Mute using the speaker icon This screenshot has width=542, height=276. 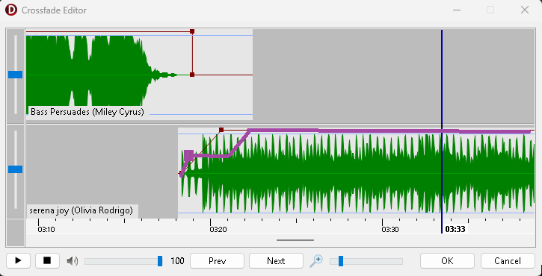point(73,261)
